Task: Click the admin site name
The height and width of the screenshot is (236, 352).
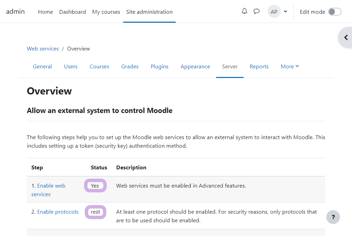Action: point(15,11)
